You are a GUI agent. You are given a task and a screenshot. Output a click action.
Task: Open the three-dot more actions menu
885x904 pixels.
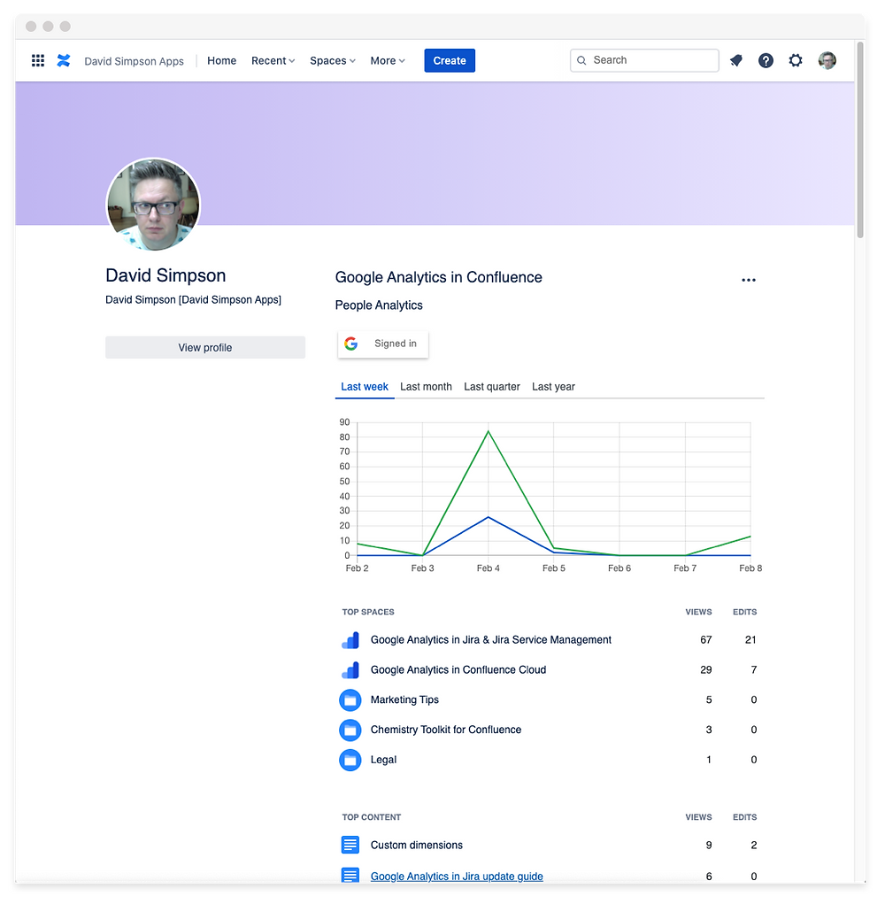coord(749,280)
